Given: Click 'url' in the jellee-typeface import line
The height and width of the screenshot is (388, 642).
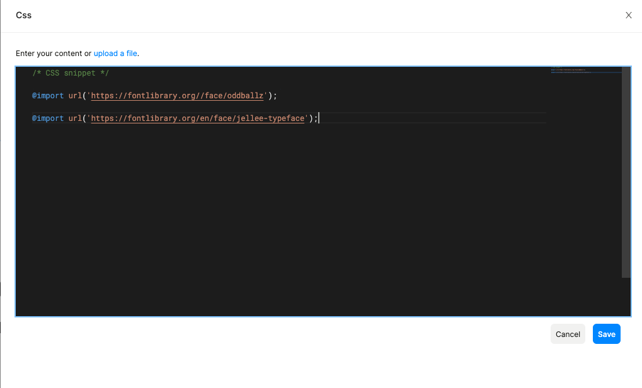Looking at the screenshot, I should (x=75, y=118).
